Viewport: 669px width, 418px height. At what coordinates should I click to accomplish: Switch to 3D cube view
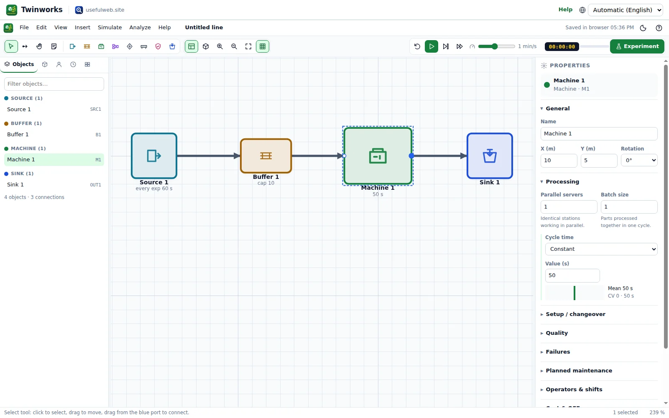pos(206,46)
